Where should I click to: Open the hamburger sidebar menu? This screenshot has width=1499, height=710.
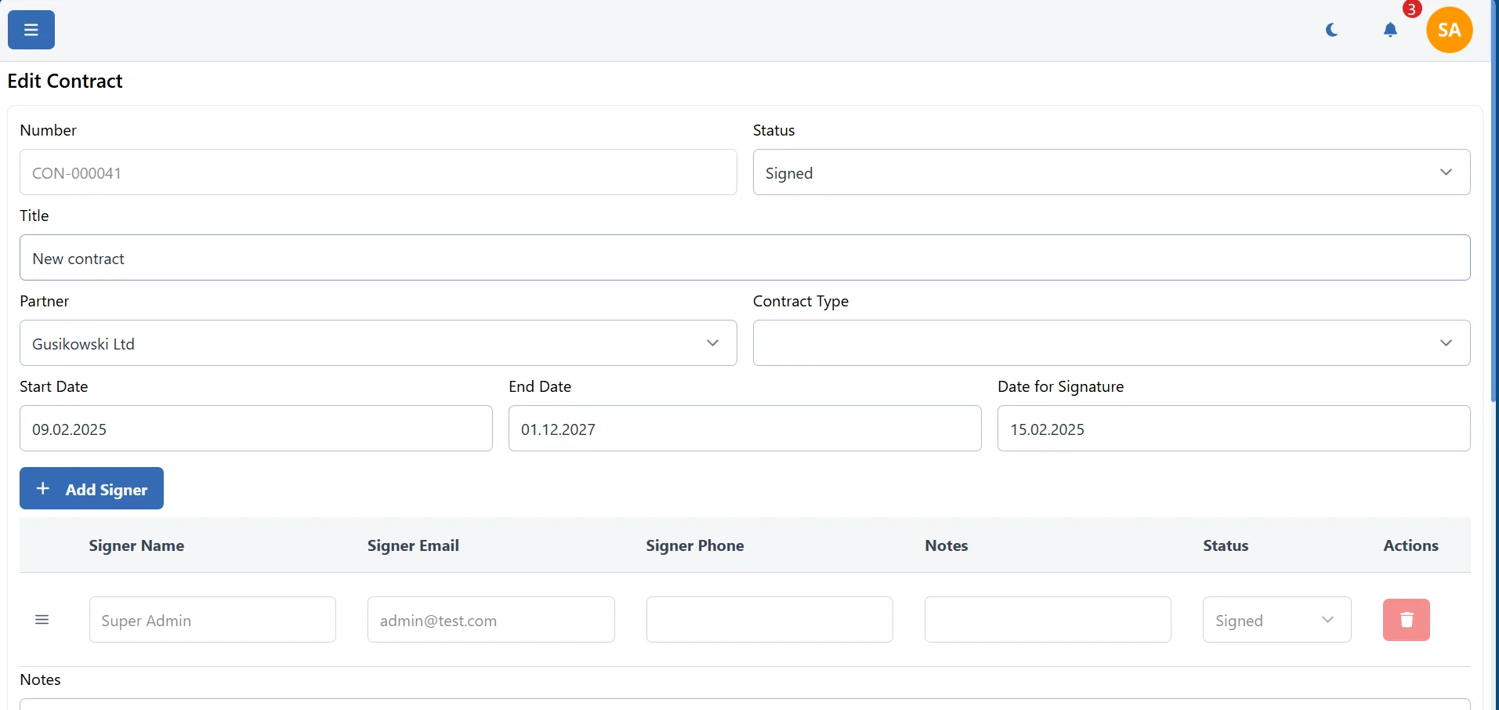[31, 30]
